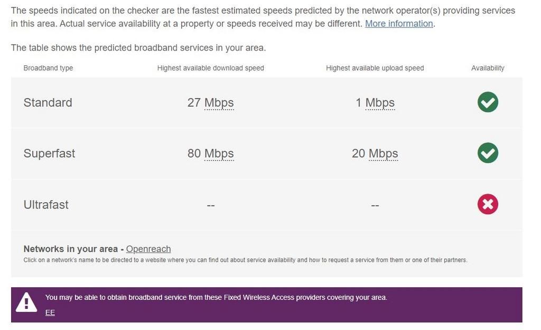
Task: Click the warning triangle in purple banner
Action: click(x=26, y=303)
